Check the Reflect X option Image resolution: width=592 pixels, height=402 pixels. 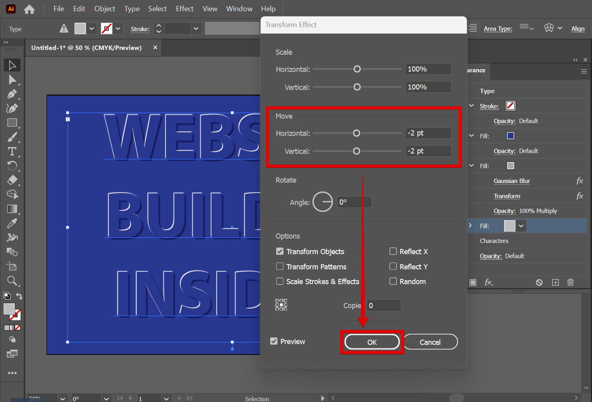pyautogui.click(x=393, y=251)
